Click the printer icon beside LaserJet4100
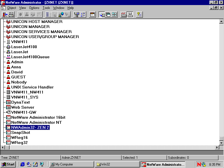 [x=8, y=47]
